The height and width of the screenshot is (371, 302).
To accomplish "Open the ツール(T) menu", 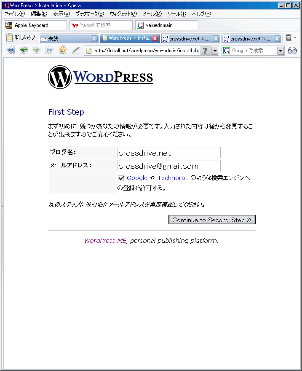I will click(177, 14).
